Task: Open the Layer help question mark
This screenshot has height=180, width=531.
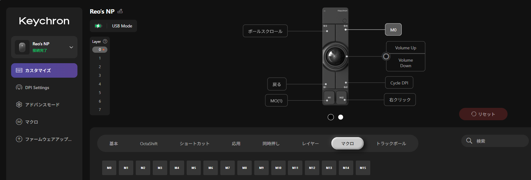Action: coord(105,41)
